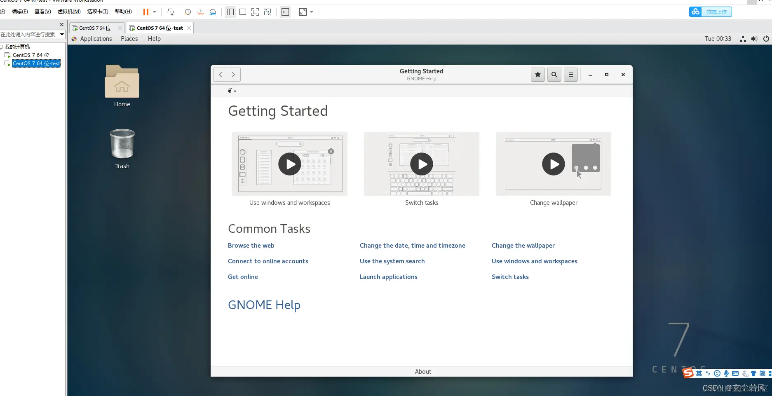The image size is (772, 396).
Task: Open Use windows and workspaces text link
Action: click(534, 261)
